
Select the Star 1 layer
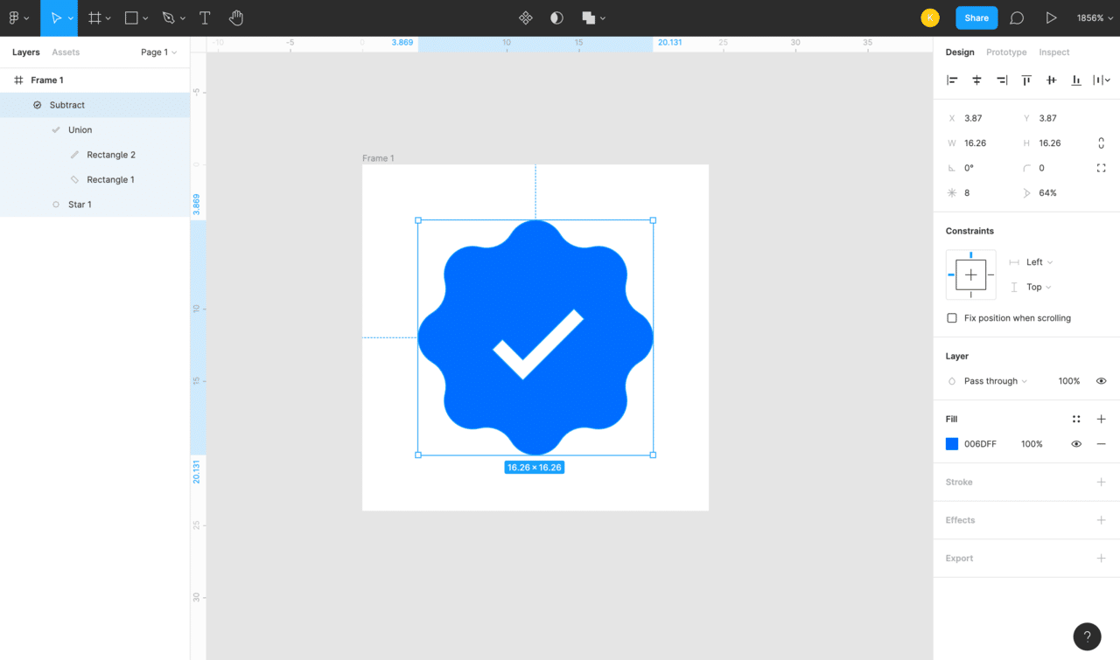pyautogui.click(x=80, y=205)
